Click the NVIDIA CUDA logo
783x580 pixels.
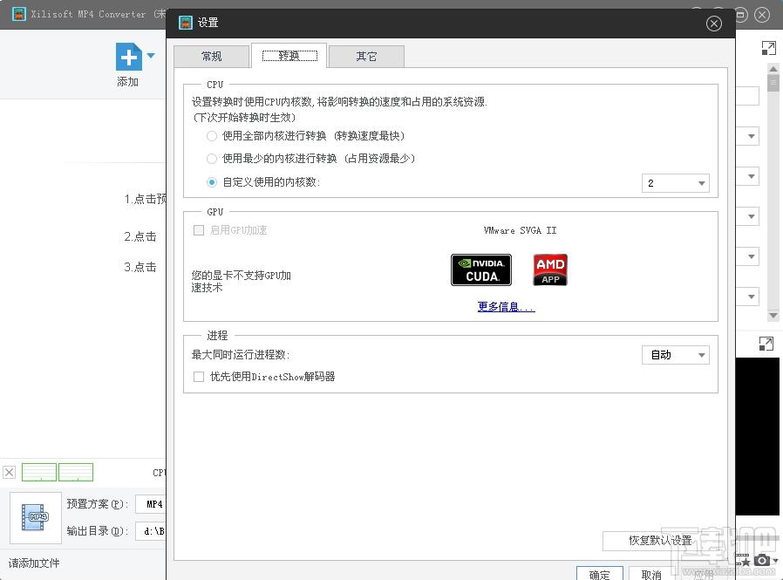[481, 270]
